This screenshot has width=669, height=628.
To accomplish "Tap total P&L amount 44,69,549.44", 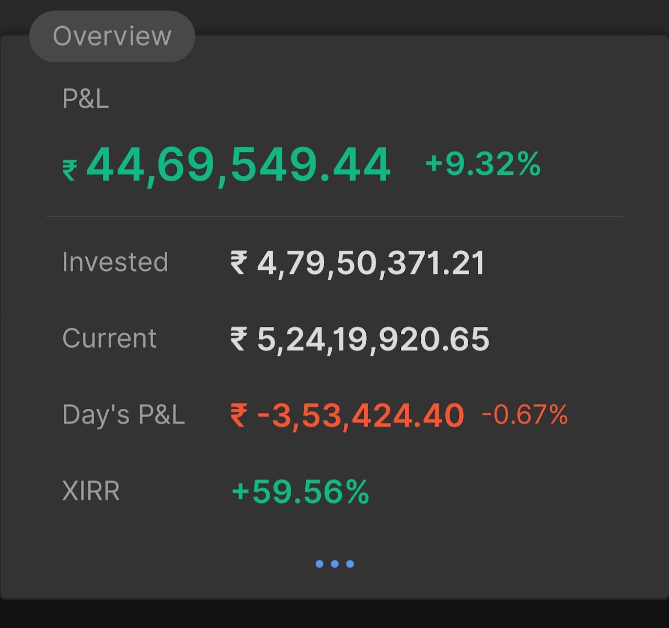I will point(238,165).
